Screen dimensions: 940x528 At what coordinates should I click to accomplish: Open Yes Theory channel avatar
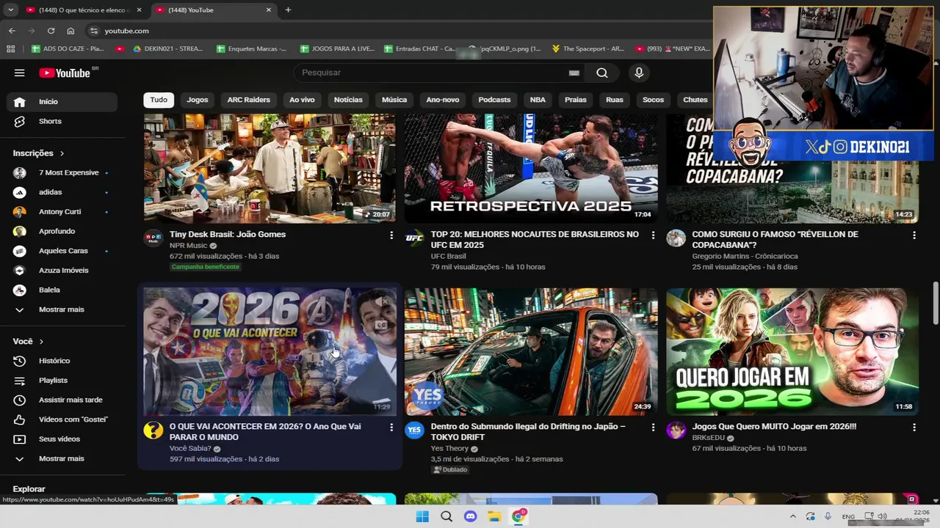pos(414,430)
